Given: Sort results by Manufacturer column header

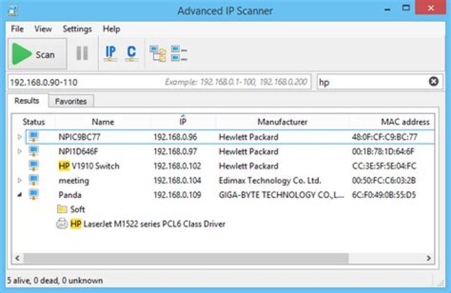Looking at the screenshot, I should pyautogui.click(x=282, y=122).
